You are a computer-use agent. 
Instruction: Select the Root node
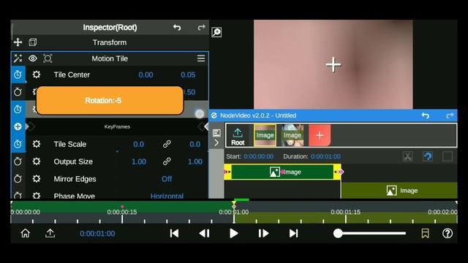pos(238,136)
